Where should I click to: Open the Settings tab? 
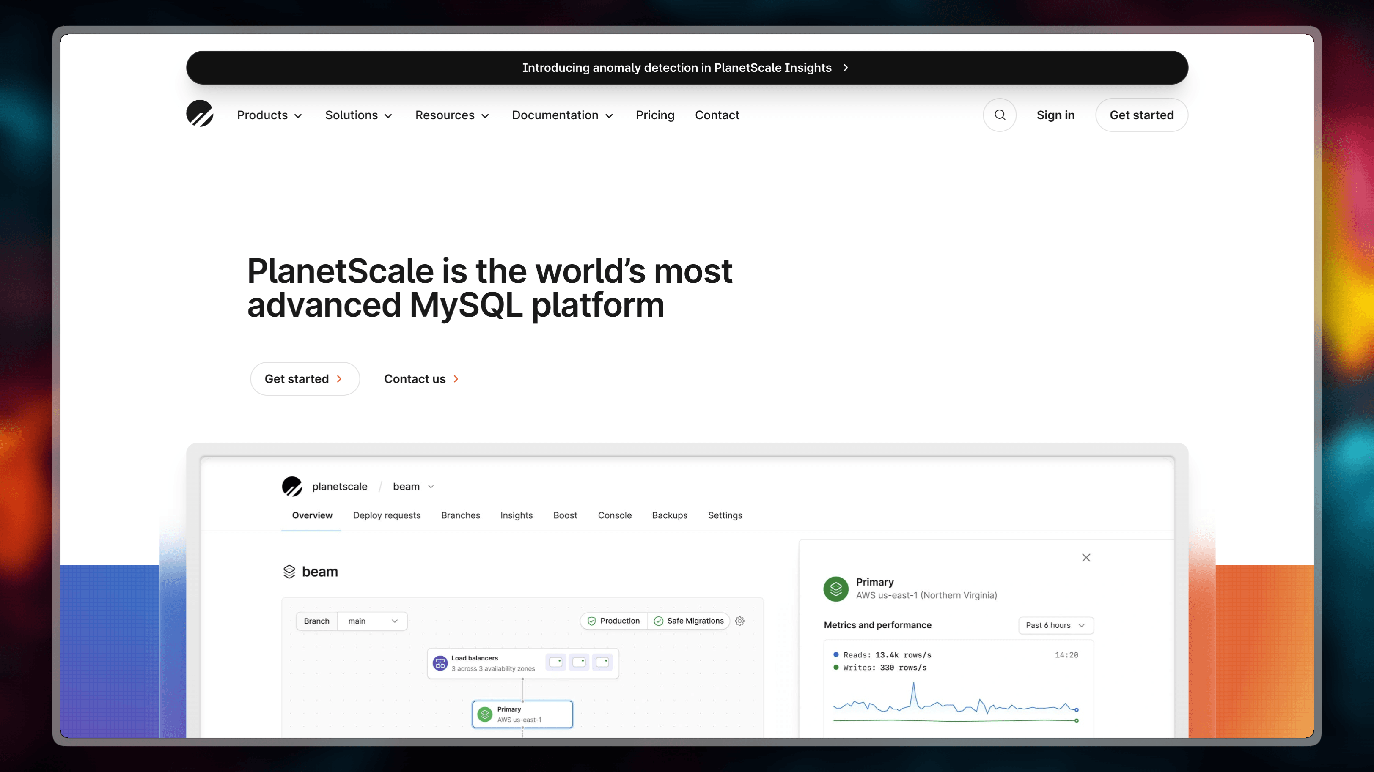[x=725, y=515]
